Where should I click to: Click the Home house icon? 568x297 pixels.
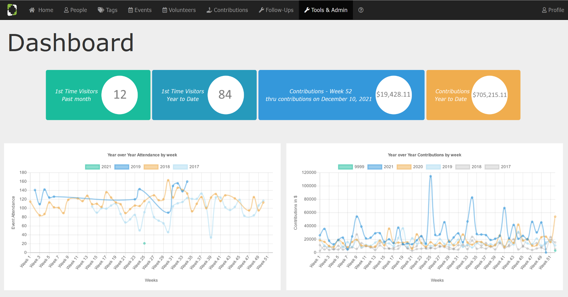32,10
